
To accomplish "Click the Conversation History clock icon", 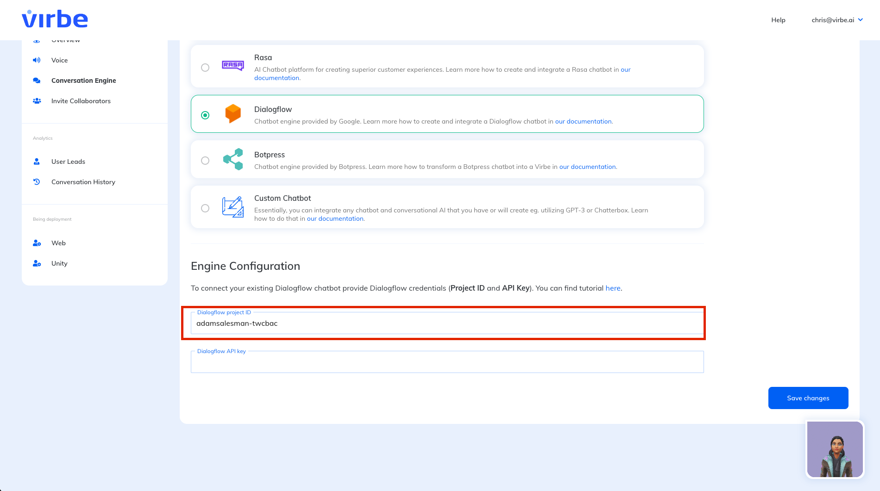I will (37, 182).
